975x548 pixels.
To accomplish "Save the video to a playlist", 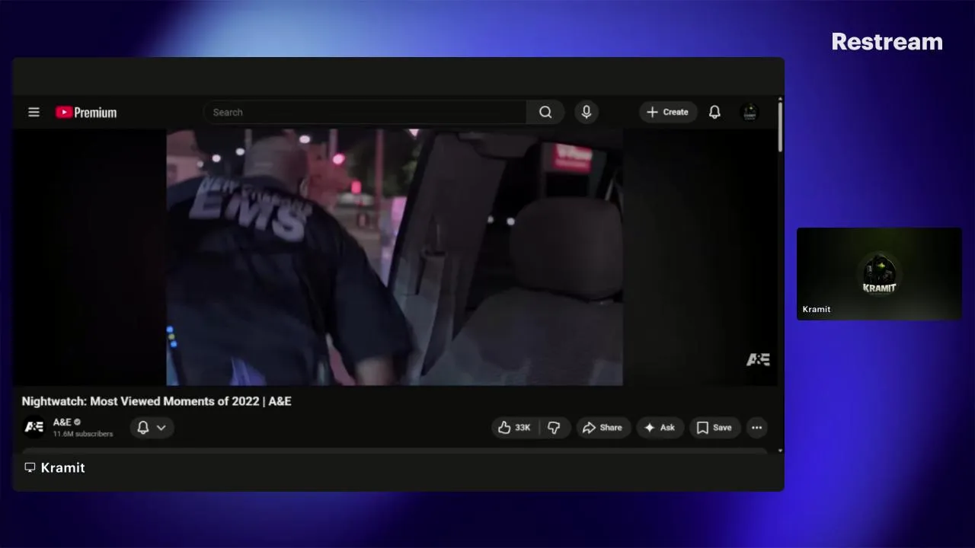I will pyautogui.click(x=714, y=428).
